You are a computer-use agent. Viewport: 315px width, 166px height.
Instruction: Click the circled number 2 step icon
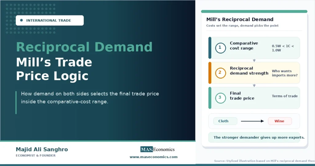pos(220,73)
